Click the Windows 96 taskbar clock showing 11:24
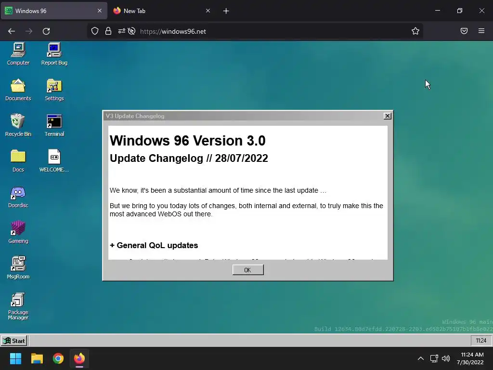493x370 pixels. [481, 341]
